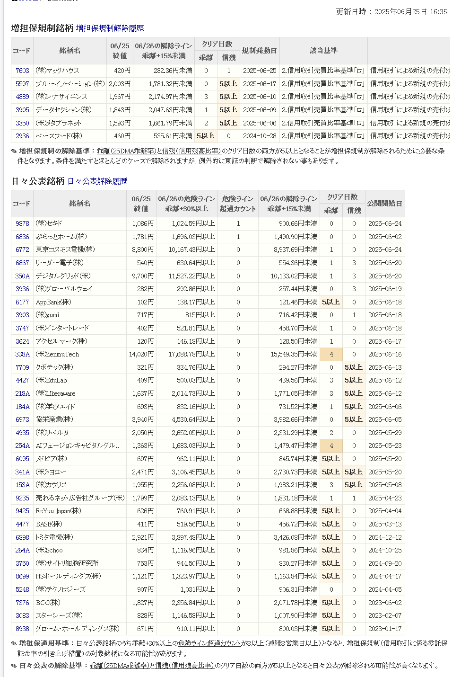Open code 9425 for ReYuu Japan
Screen dimensions: 452x677
coord(22,511)
